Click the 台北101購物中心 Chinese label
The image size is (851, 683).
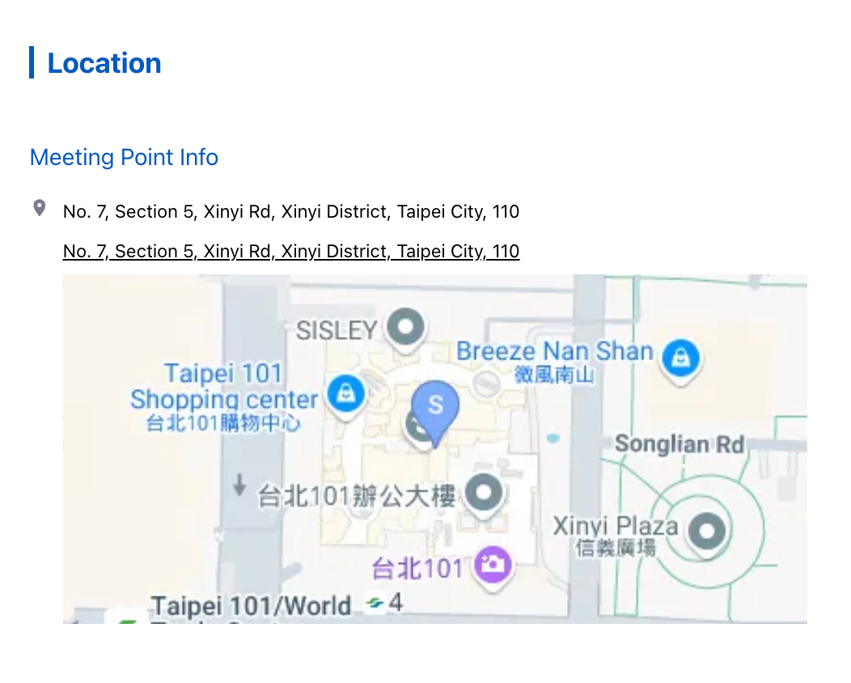pyautogui.click(x=223, y=423)
